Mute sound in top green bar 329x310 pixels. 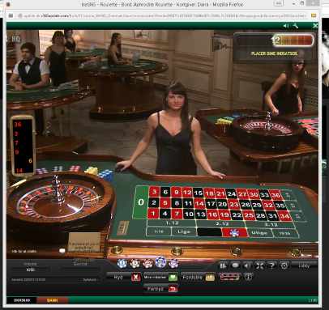click(286, 26)
